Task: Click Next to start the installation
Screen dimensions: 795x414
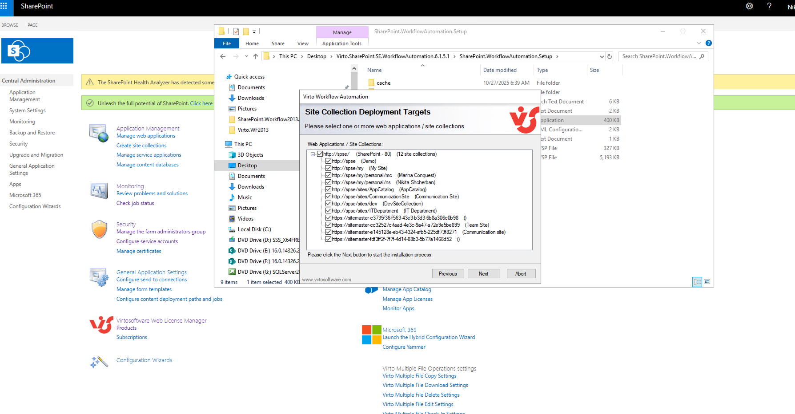Action: (x=483, y=273)
